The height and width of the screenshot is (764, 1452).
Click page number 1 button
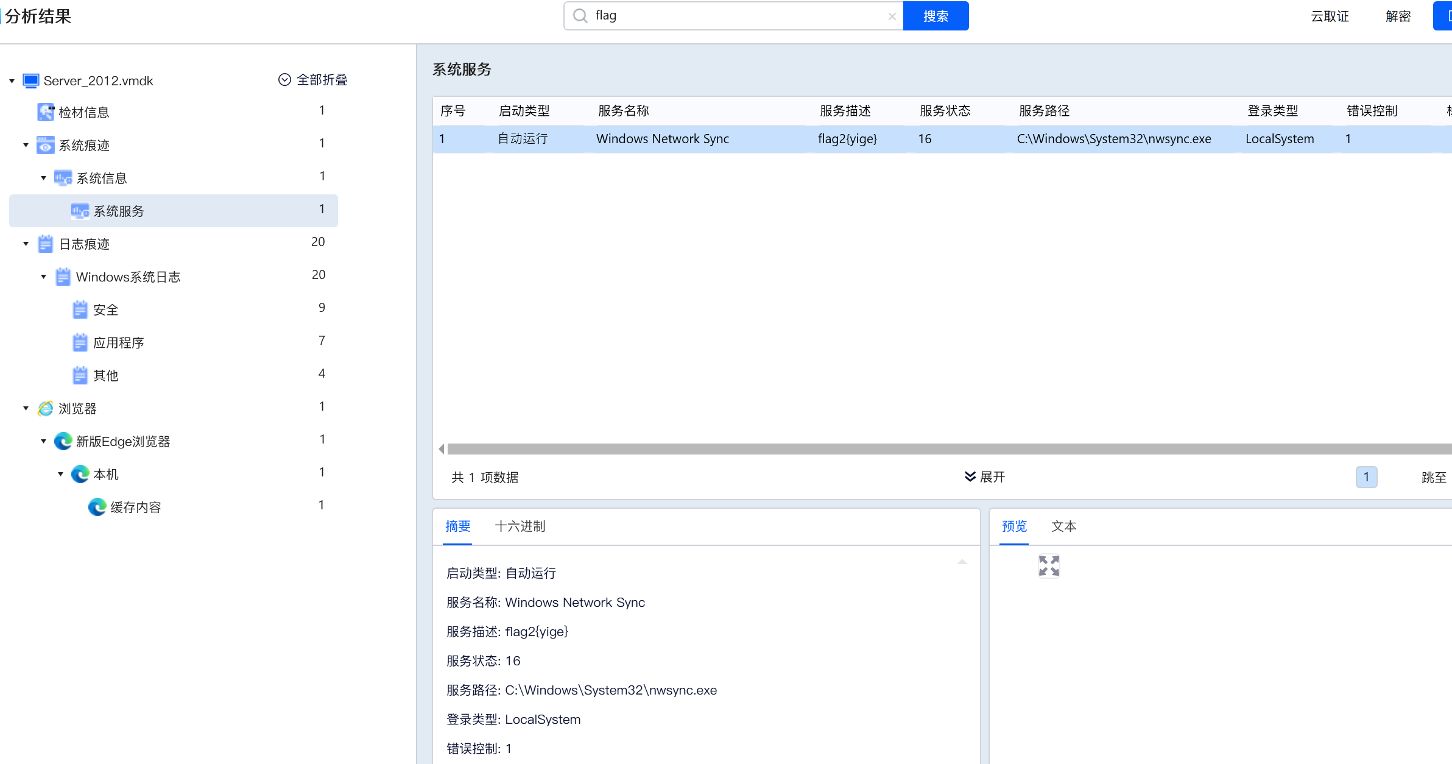pos(1366,477)
